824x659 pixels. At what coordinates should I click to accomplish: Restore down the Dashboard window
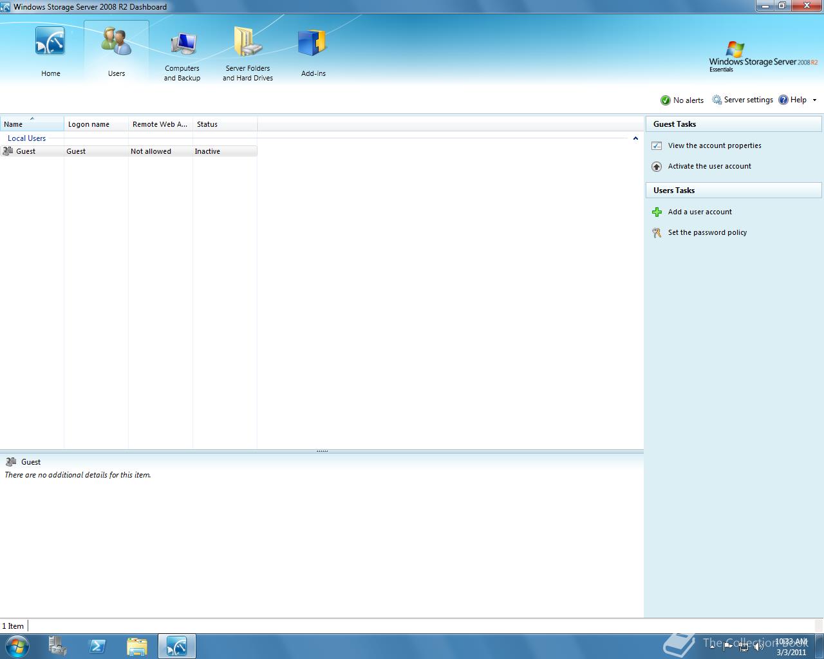(782, 6)
